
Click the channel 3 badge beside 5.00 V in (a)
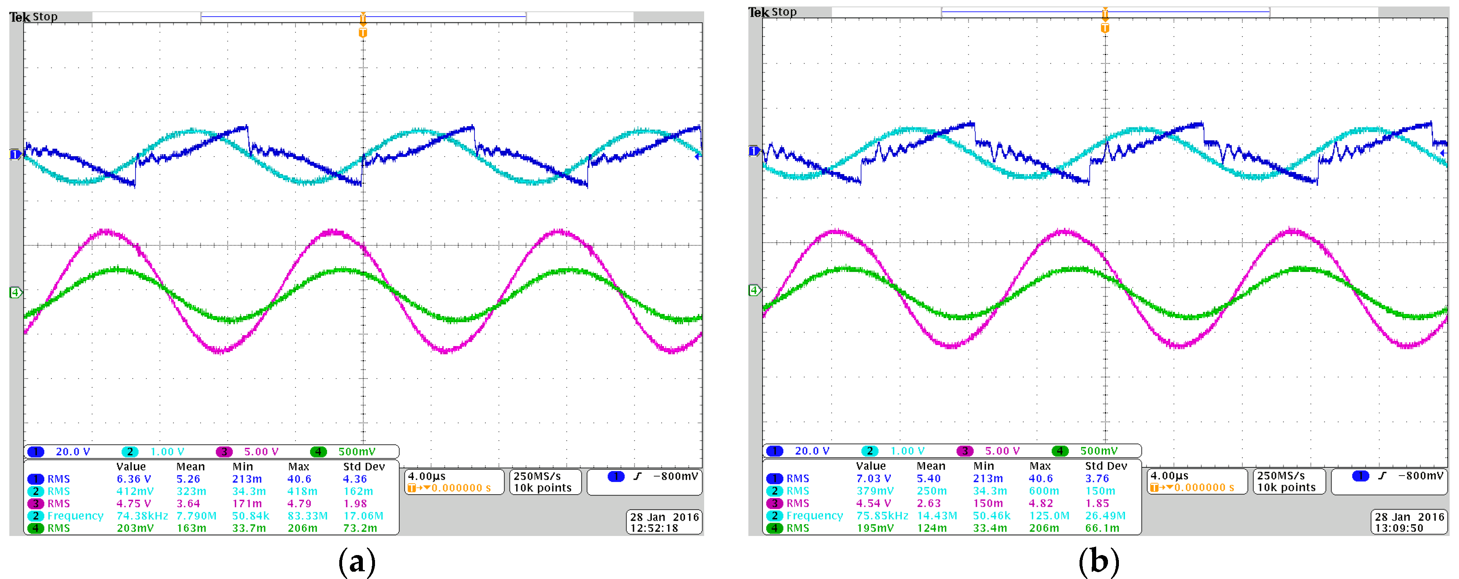[224, 452]
